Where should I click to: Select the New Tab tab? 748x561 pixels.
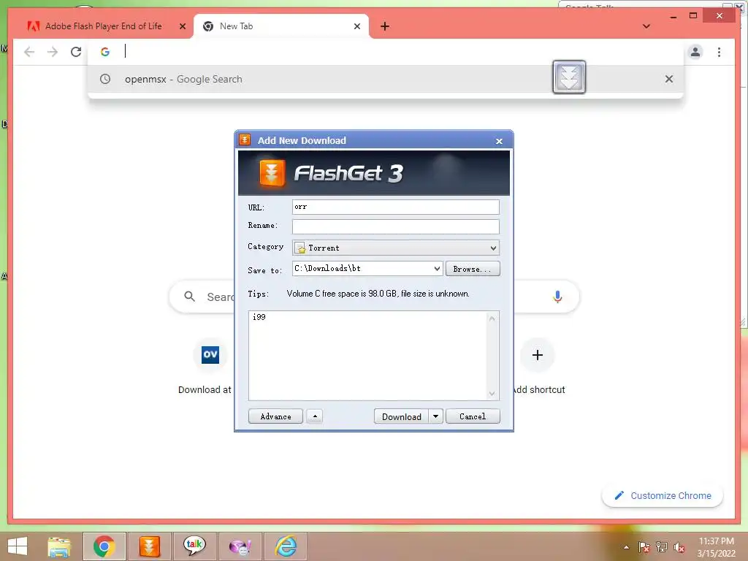pos(280,26)
